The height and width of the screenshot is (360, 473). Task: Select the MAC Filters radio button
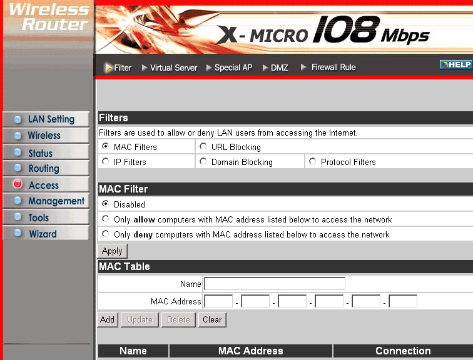click(106, 146)
